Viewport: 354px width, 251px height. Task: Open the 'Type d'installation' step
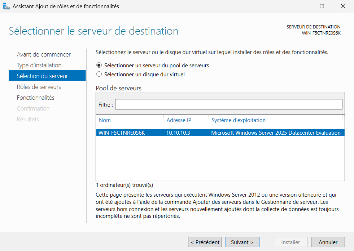click(x=39, y=65)
